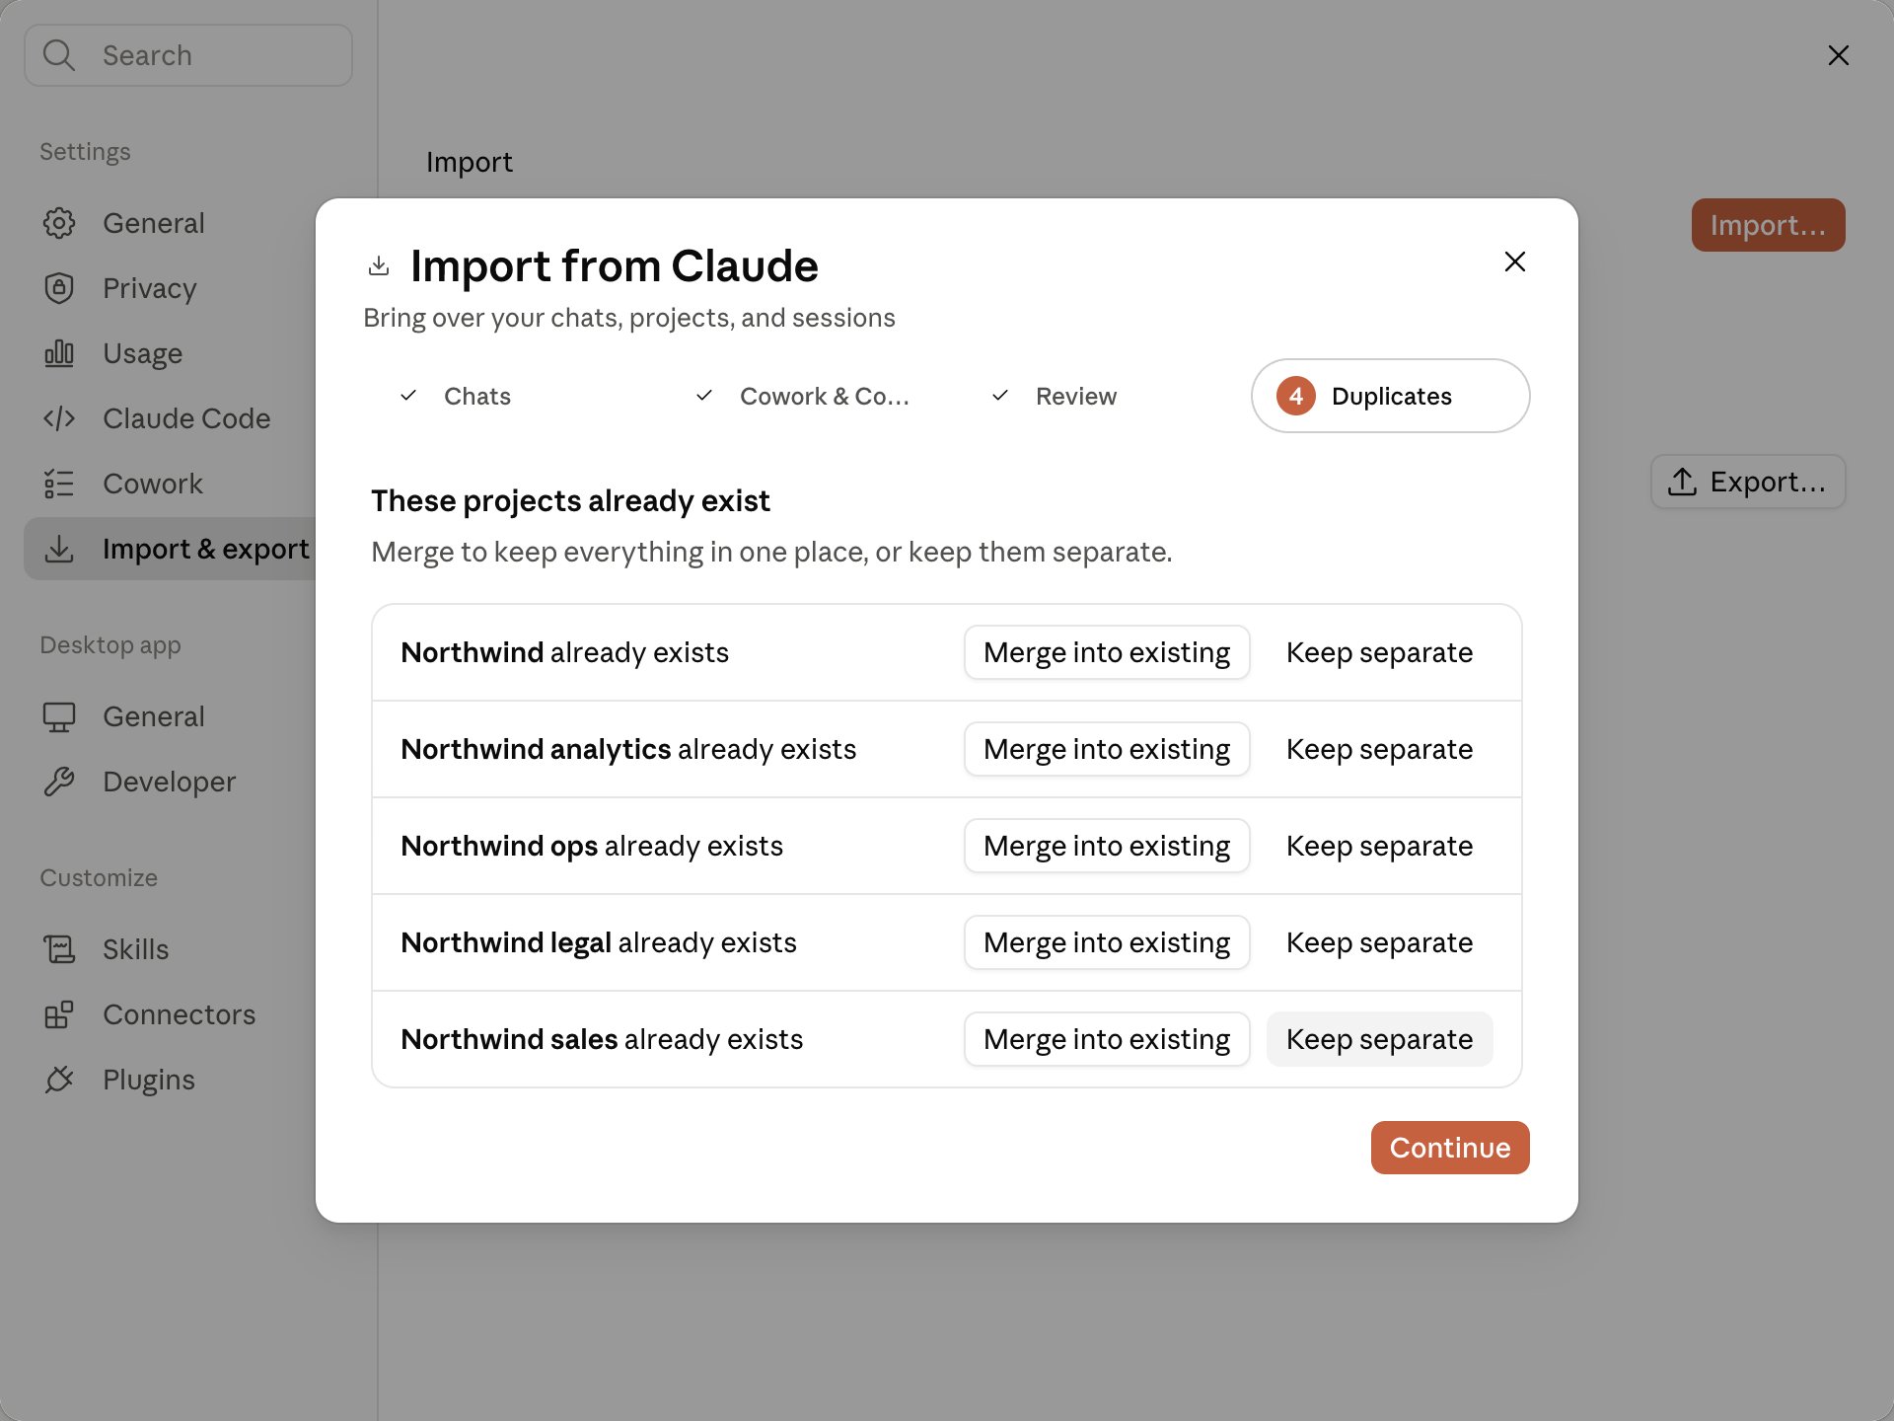Choose Merge into existing for Northwind ops
The image size is (1894, 1421).
point(1107,846)
